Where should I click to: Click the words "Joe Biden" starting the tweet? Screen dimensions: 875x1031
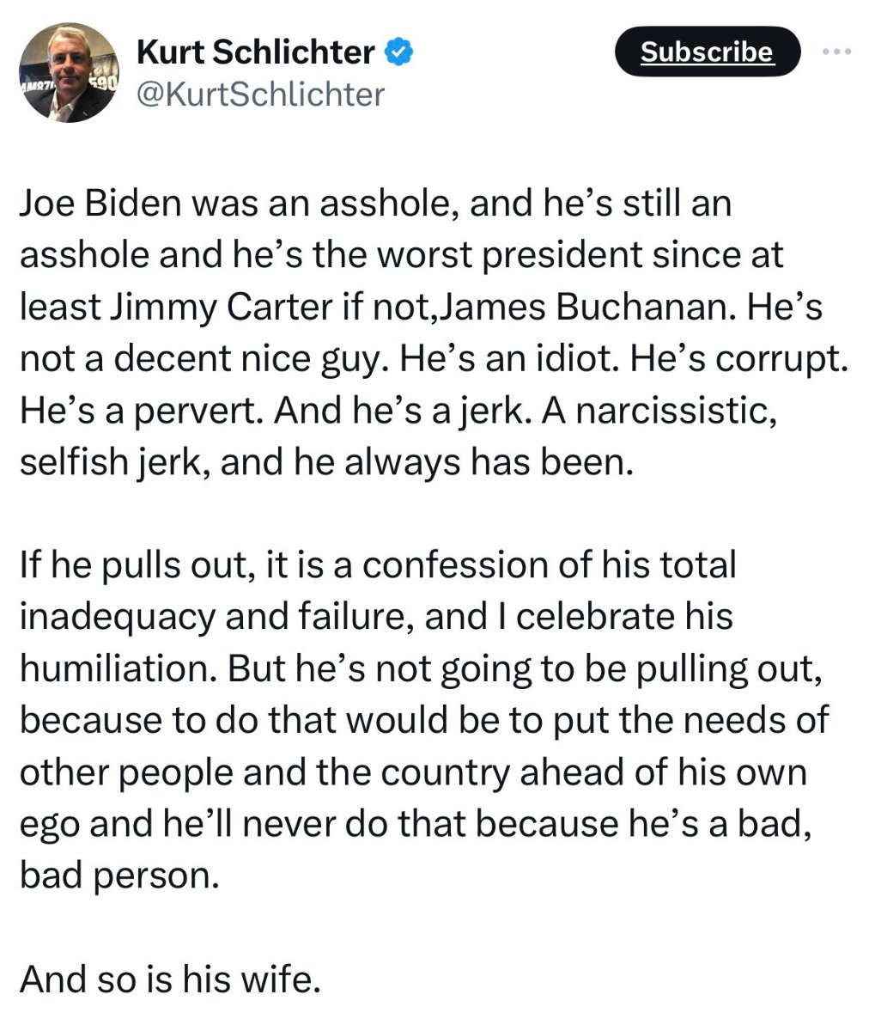(x=100, y=204)
